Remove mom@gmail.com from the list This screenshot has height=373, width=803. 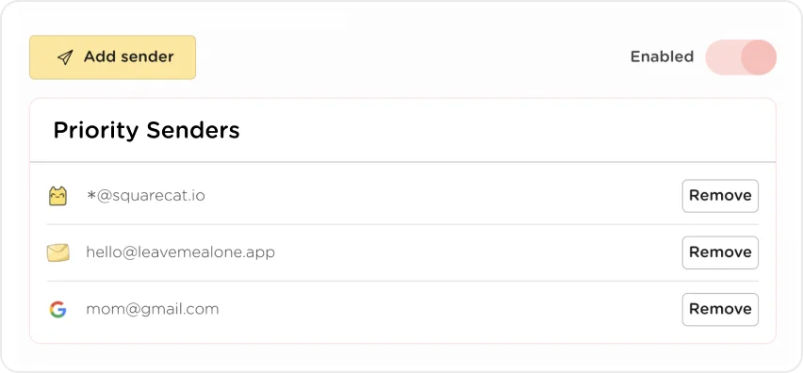click(x=720, y=309)
